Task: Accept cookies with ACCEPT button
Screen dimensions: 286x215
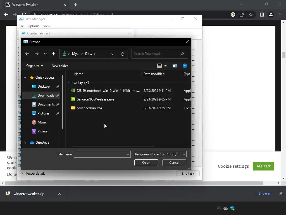Action: click(264, 166)
